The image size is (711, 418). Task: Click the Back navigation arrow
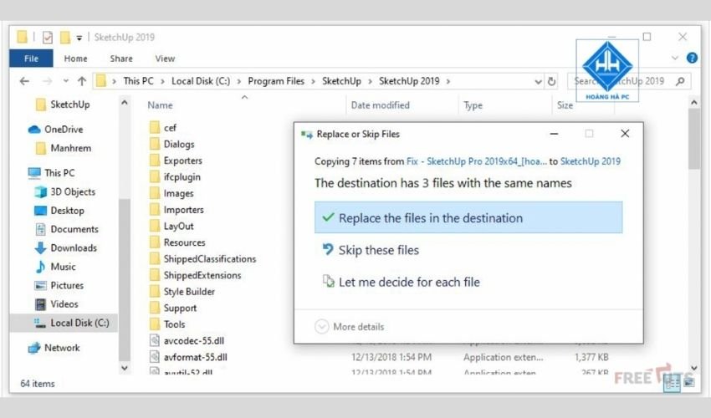tap(24, 81)
